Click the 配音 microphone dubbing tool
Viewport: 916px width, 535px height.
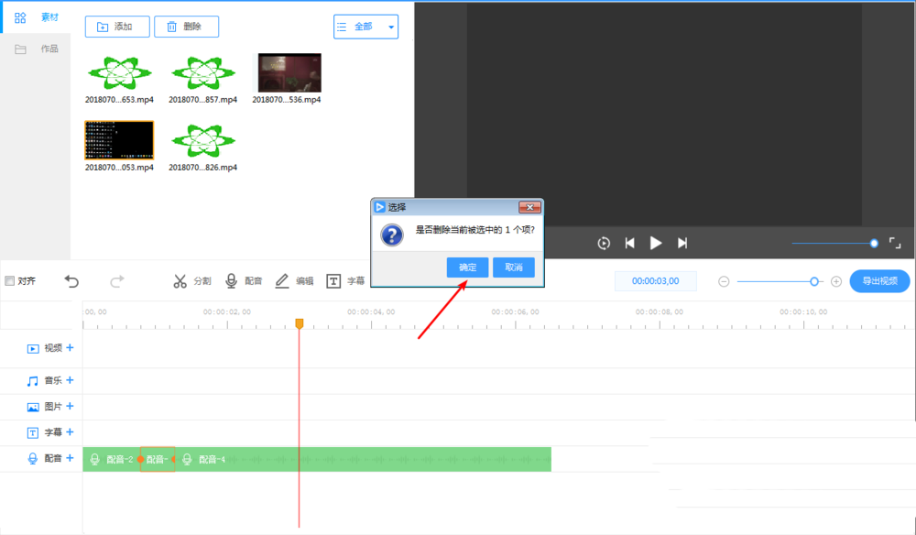(243, 281)
